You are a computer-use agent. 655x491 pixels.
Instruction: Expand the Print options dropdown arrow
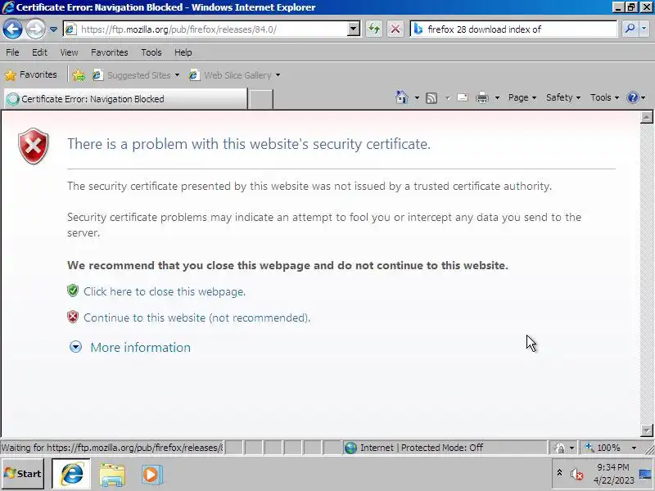coord(497,97)
